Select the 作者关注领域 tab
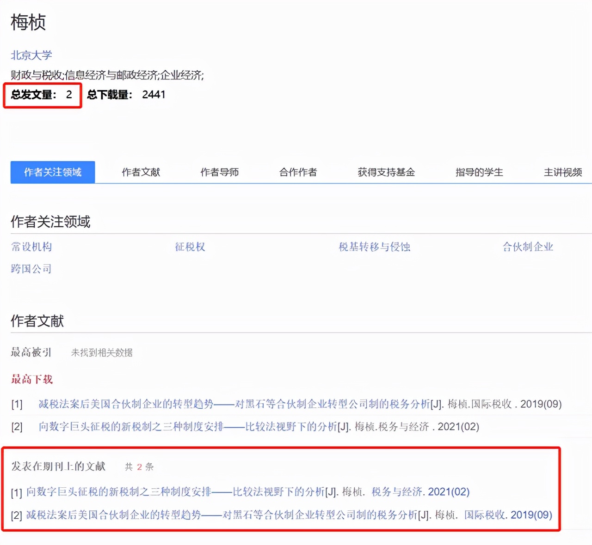592x545 pixels. click(52, 172)
